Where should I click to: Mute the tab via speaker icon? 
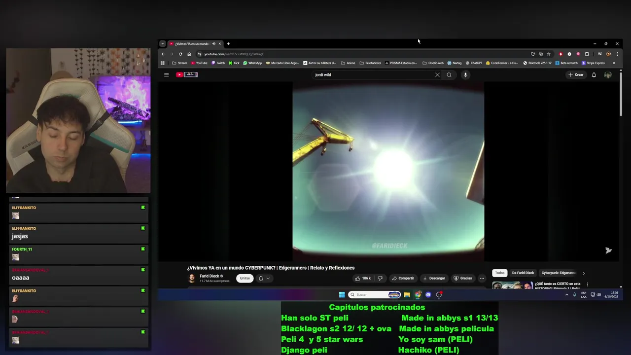(x=213, y=43)
